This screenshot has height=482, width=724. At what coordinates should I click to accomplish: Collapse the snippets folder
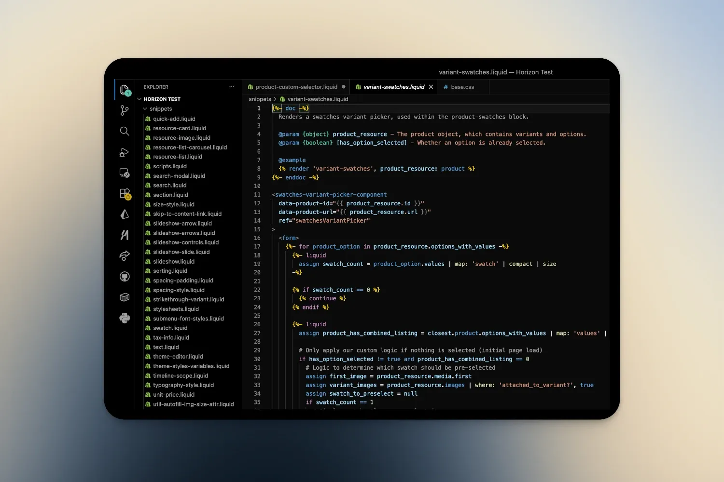coord(145,108)
